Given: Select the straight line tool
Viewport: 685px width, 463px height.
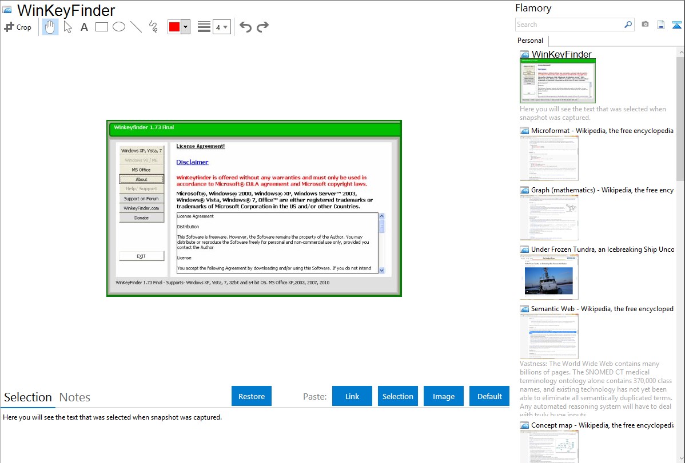Looking at the screenshot, I should point(136,27).
